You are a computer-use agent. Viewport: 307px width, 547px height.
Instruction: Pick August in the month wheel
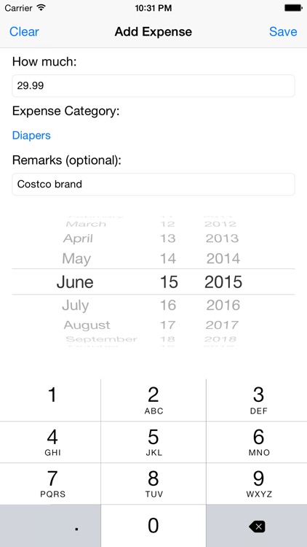[x=87, y=325]
